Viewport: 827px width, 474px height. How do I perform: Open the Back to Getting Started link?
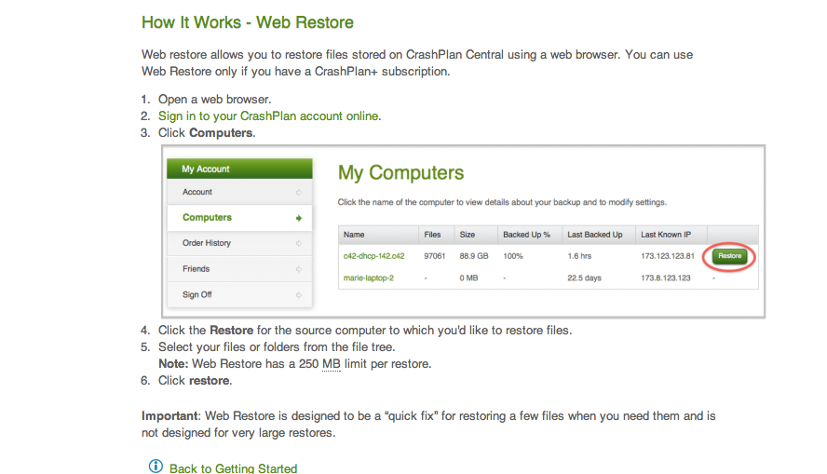click(233, 468)
